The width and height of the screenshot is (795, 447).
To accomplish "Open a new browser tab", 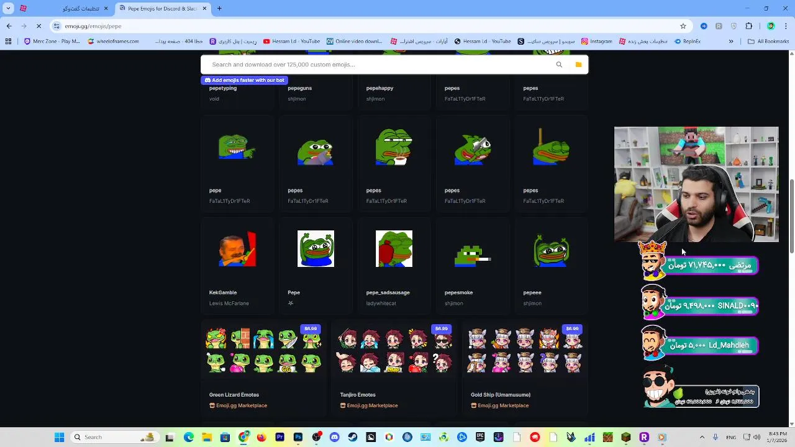I will pos(219,9).
